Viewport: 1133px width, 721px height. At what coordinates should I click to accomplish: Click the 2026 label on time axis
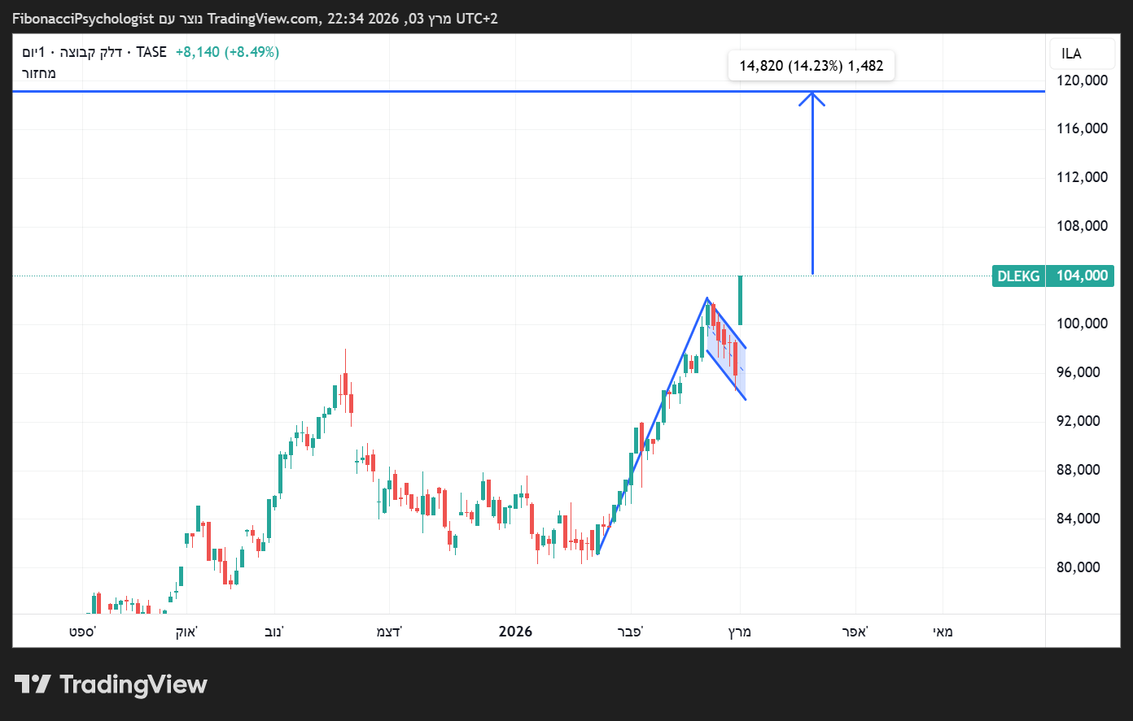tap(515, 632)
